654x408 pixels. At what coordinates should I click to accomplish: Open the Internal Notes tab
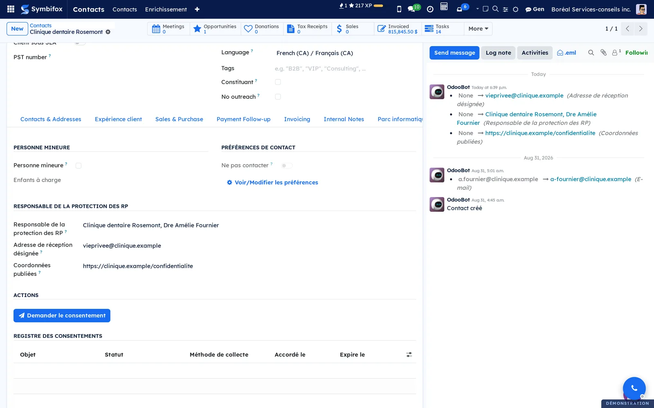click(344, 119)
